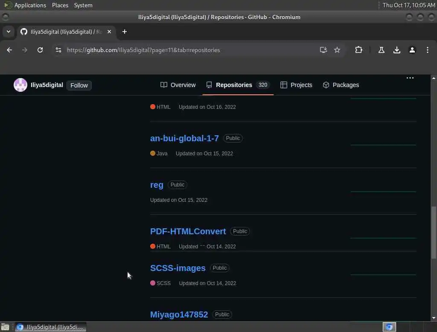Open the profile three-dots overflow menu
Viewport: 437px width, 332px height.
(410, 78)
